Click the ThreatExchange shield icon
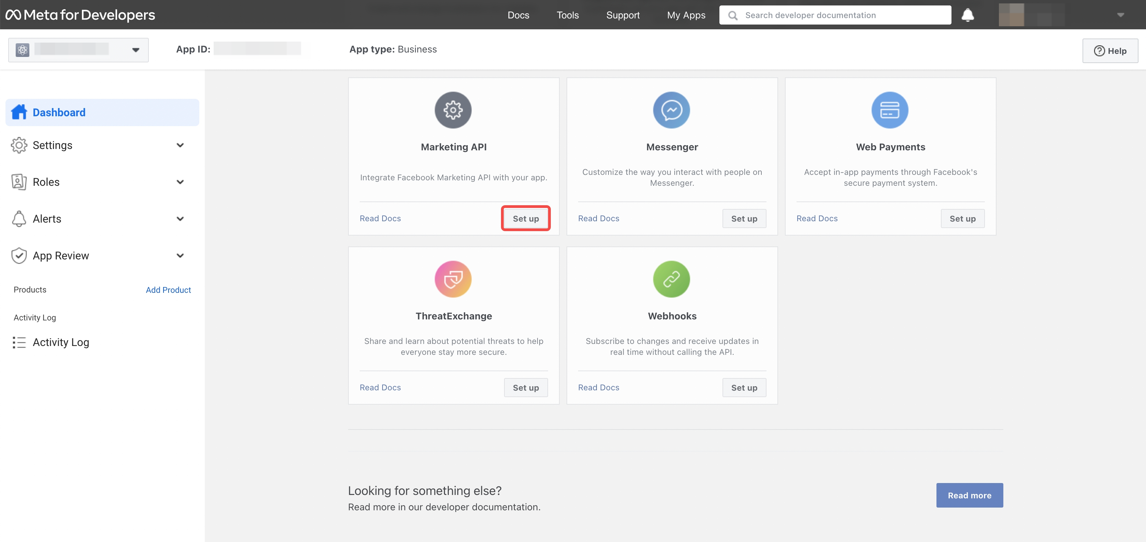Screen dimensions: 1146x542 pos(453,279)
